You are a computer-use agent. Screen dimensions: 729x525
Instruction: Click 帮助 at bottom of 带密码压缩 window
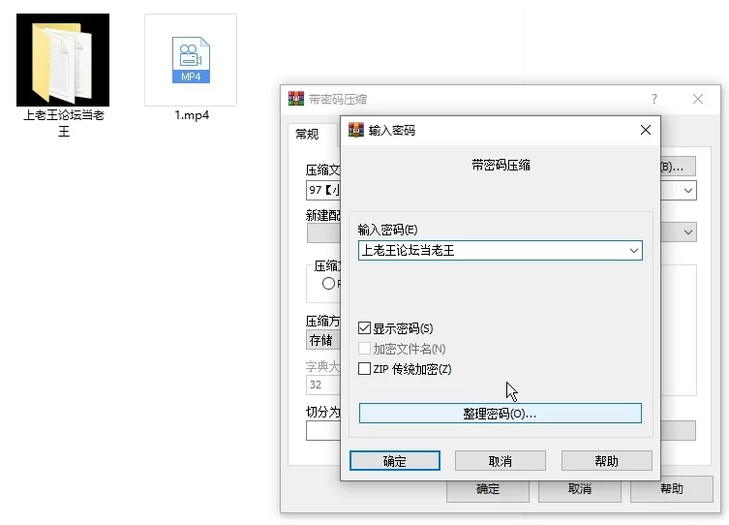(672, 489)
